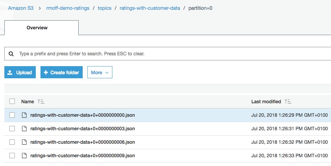Screen dimensions: 331x166
Task: Go to Amazon S3 breadcrumb link
Action: click(21, 8)
